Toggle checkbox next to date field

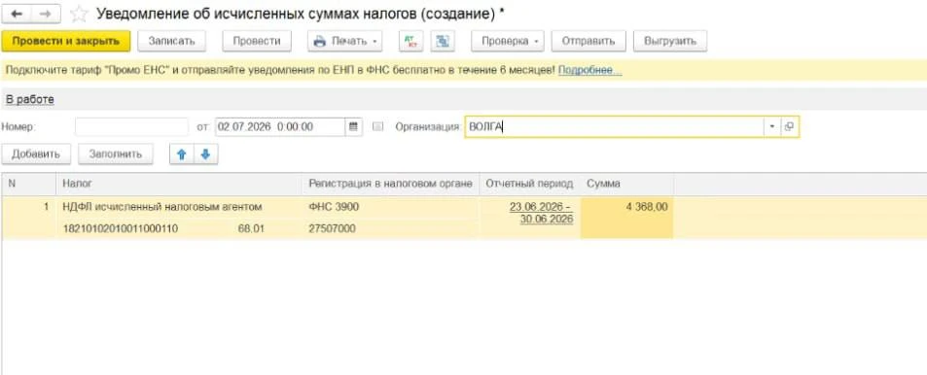point(378,126)
